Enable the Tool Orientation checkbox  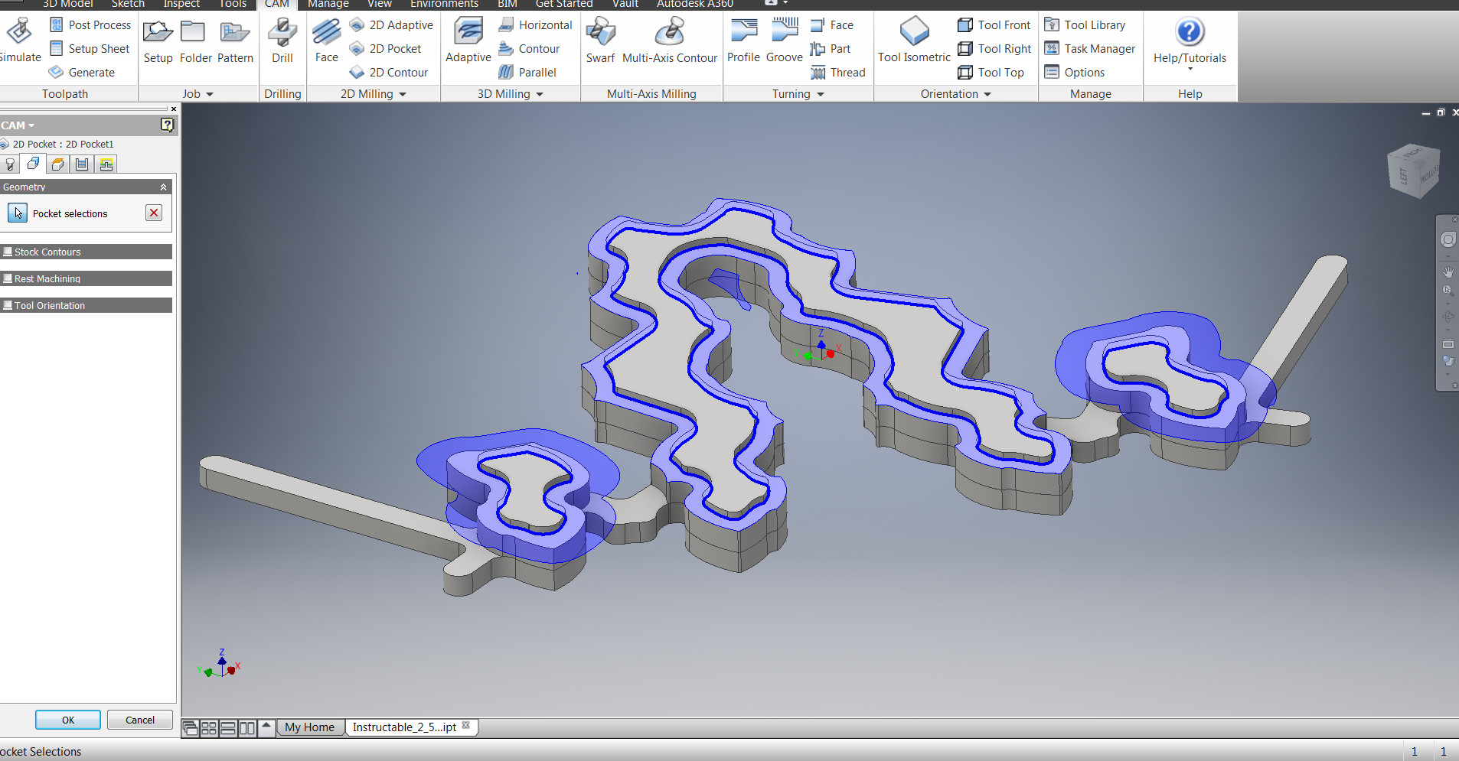(8, 305)
